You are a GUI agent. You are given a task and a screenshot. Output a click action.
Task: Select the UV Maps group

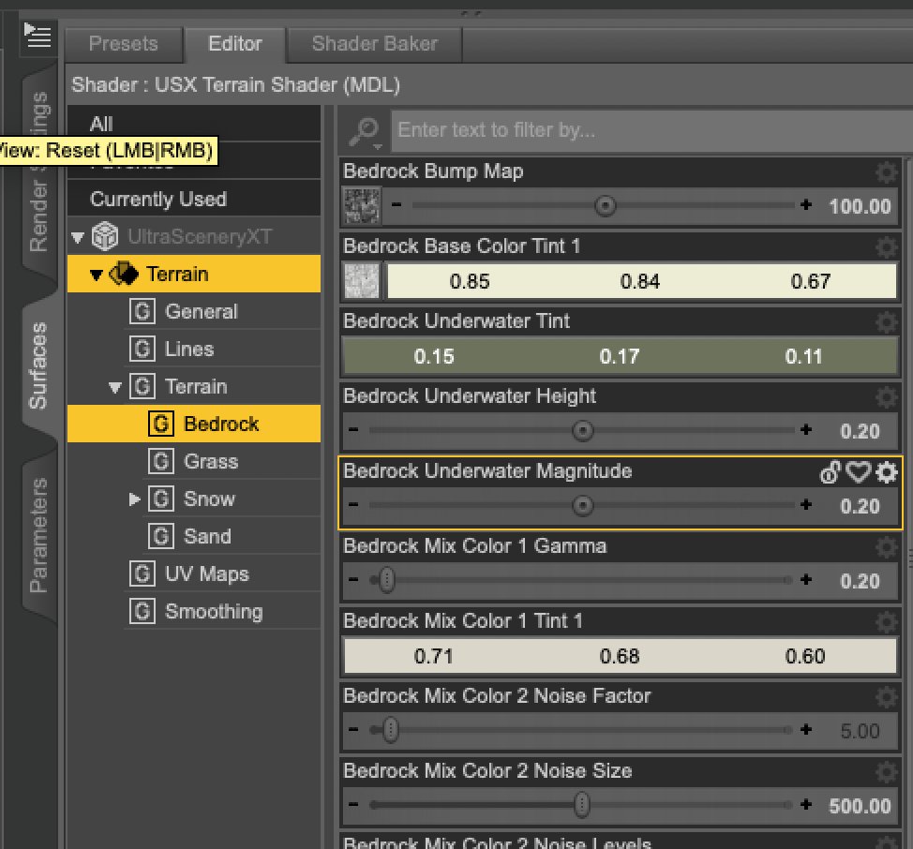(x=207, y=573)
